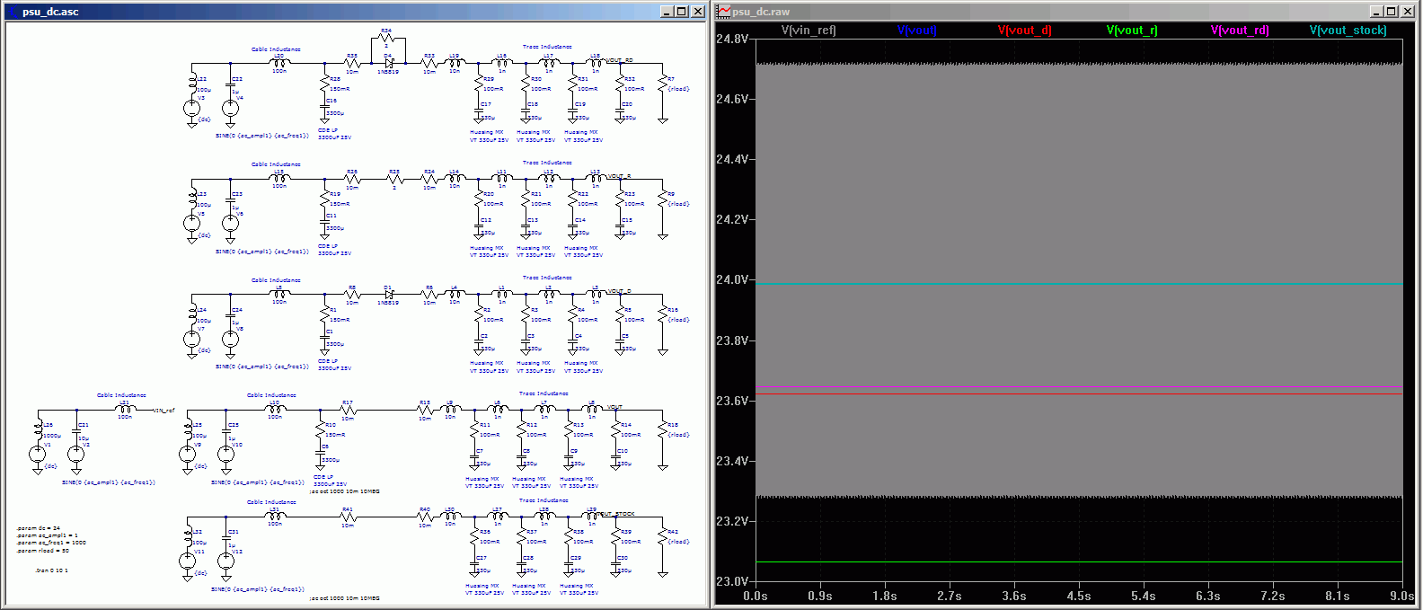This screenshot has height=610, width=1423.
Task: Click the psu_dc.raw window icon
Action: pyautogui.click(x=723, y=12)
